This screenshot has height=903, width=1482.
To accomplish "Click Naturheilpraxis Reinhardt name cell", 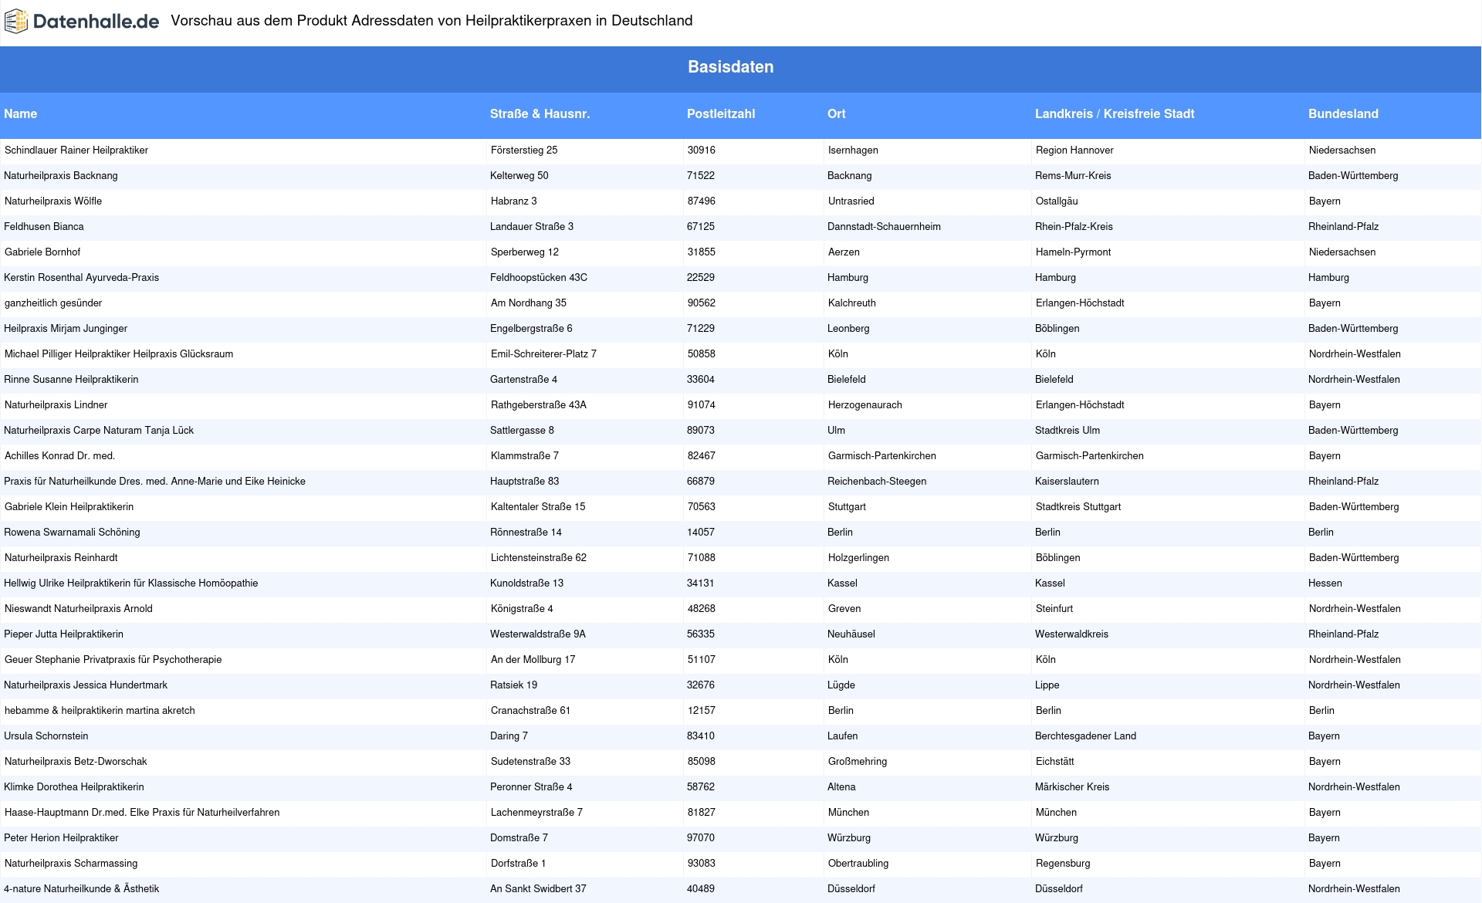I will pyautogui.click(x=61, y=558).
